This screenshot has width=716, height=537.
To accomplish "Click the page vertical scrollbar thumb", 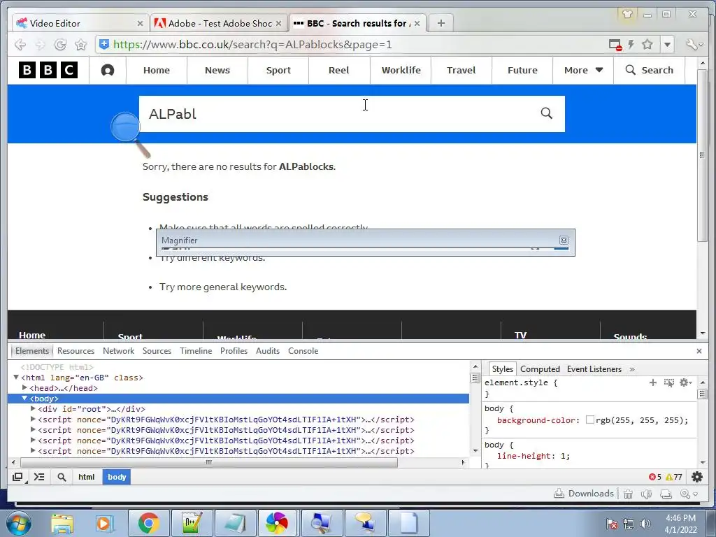I will pyautogui.click(x=702, y=155).
